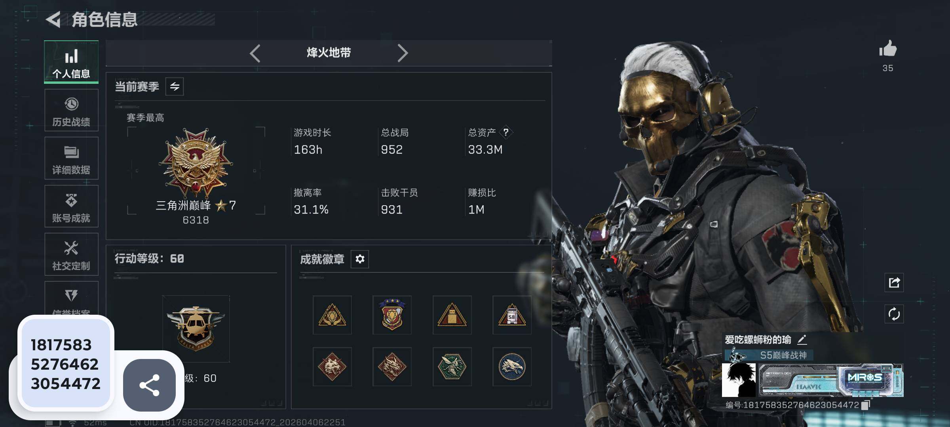Copy the 编号 ID using the copy icon

pyautogui.click(x=866, y=405)
